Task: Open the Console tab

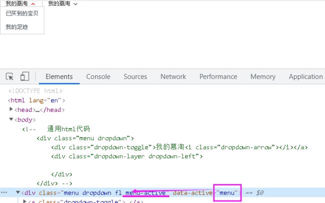Action: click(x=98, y=77)
